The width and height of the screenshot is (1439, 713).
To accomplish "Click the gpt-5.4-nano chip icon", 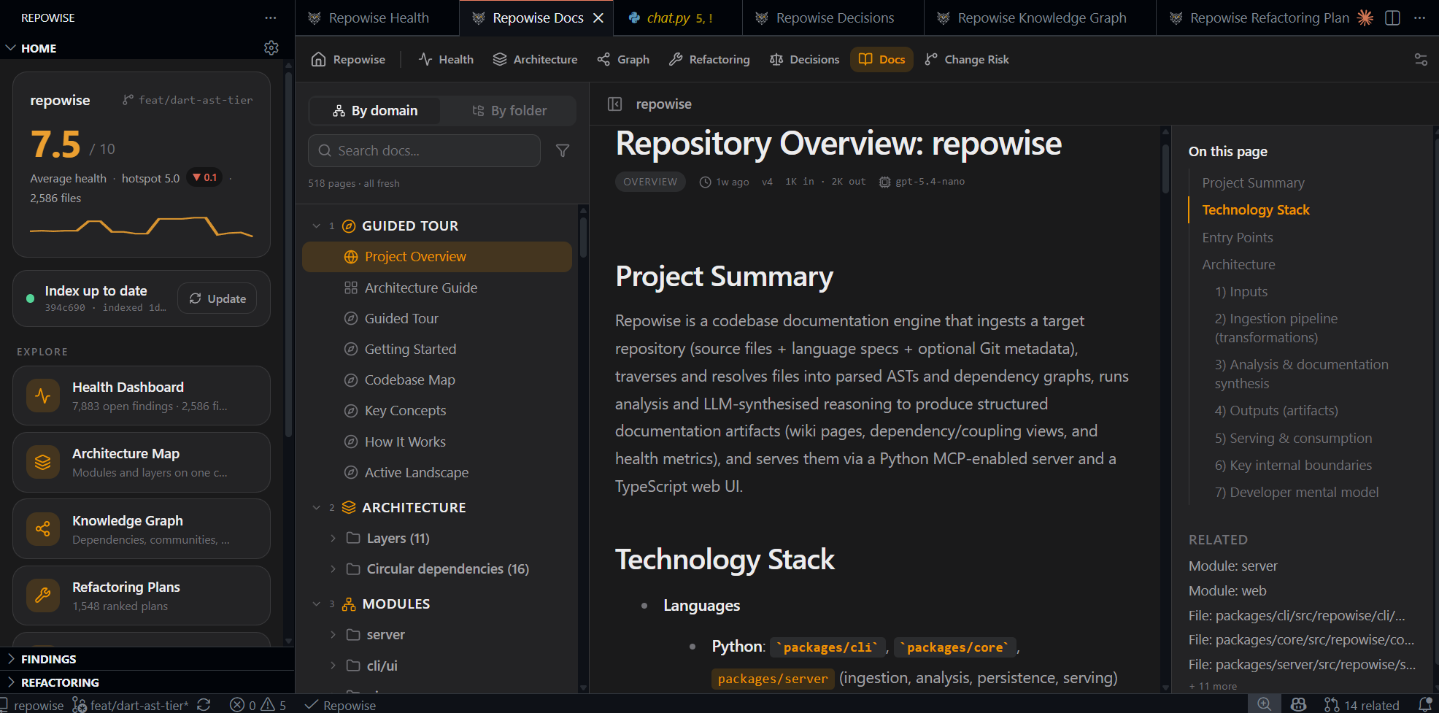I will [884, 182].
